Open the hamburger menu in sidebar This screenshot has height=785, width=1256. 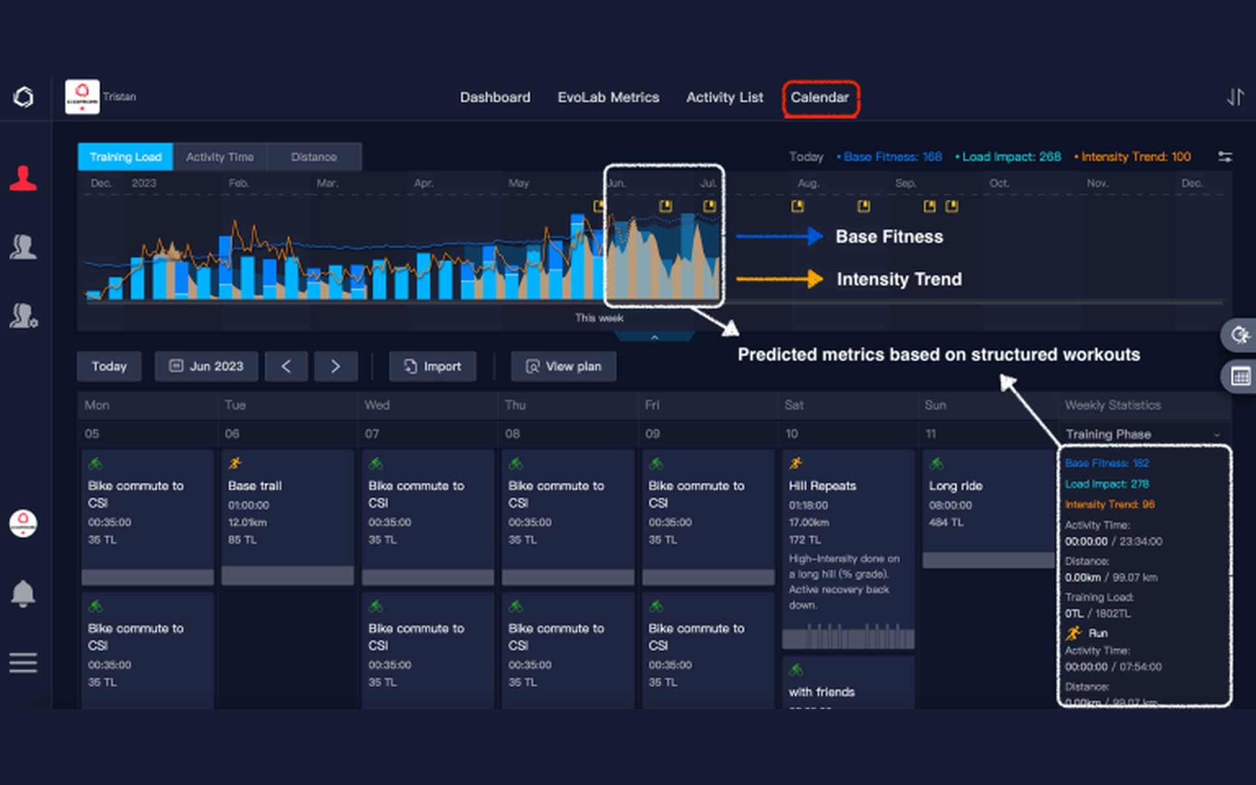click(23, 663)
